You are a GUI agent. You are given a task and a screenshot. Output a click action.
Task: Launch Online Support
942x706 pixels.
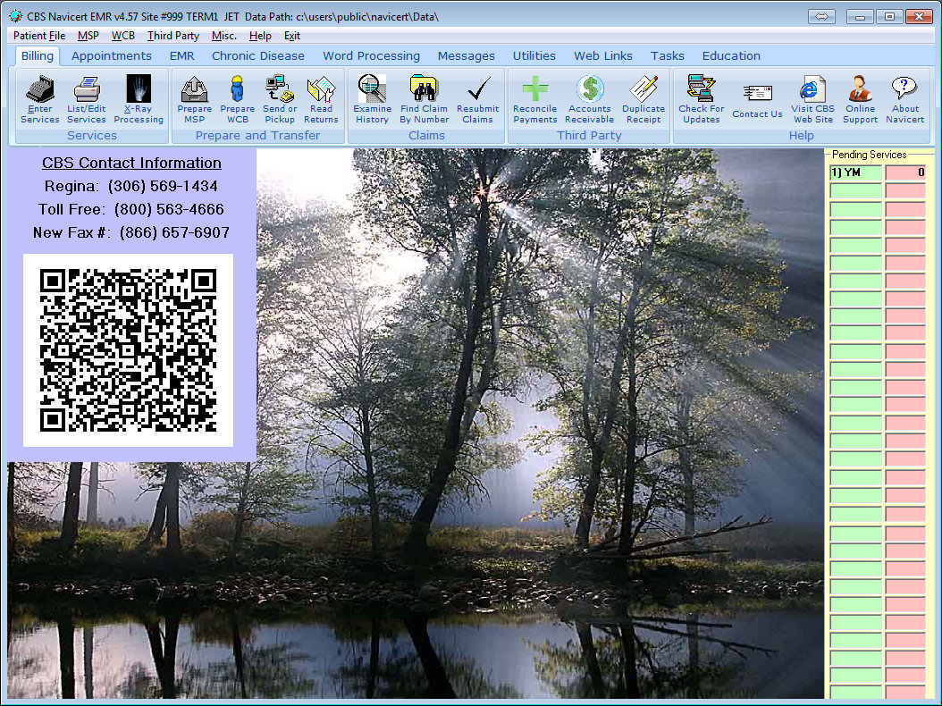(860, 98)
